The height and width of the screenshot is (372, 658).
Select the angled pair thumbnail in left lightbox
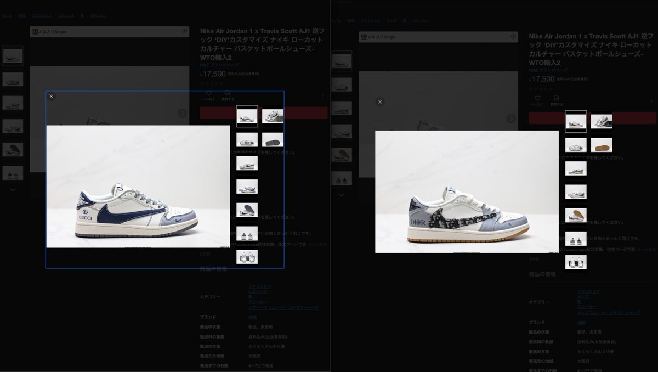(273, 116)
